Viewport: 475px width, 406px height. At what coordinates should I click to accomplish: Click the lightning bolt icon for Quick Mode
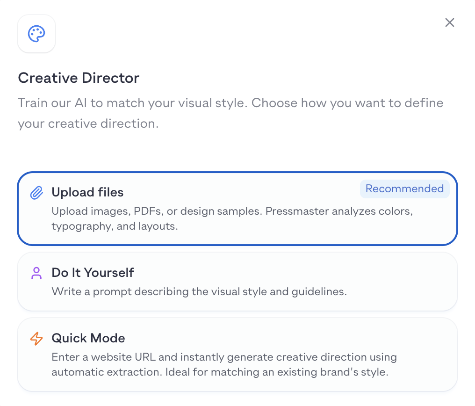(x=36, y=339)
